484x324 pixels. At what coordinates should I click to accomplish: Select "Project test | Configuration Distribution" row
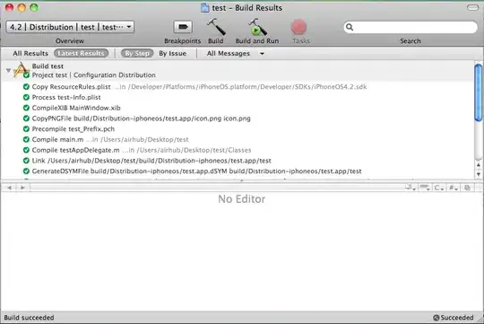[94, 75]
